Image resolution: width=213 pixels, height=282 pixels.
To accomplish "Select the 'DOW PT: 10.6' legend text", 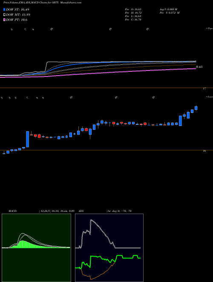I will (x=17, y=20).
